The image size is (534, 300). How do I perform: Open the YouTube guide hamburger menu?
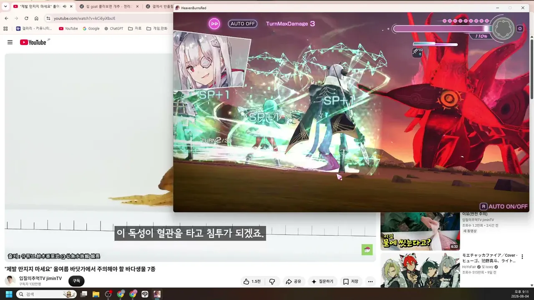tap(10, 42)
